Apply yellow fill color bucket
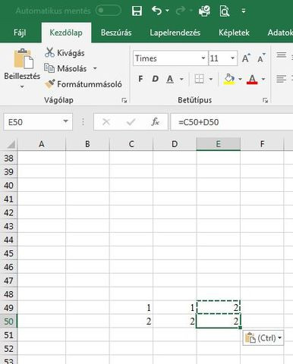Viewport: 293px width, 364px height. 229,79
